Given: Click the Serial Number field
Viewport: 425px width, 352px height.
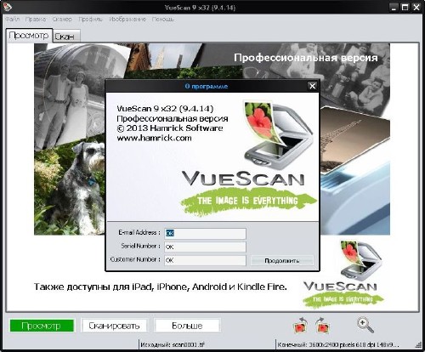Looking at the screenshot, I should 205,247.
